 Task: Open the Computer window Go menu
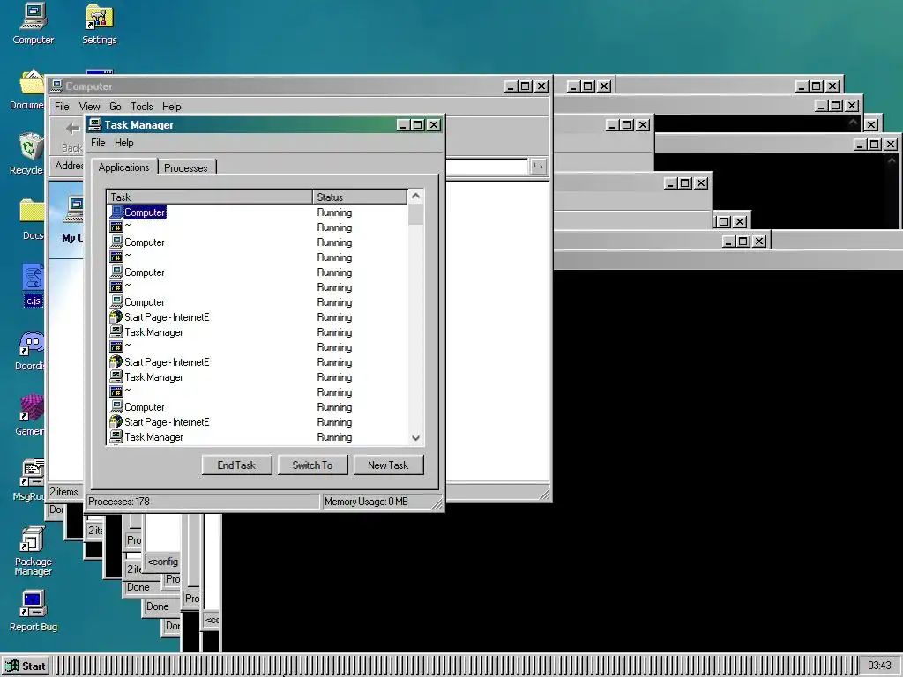pos(116,107)
